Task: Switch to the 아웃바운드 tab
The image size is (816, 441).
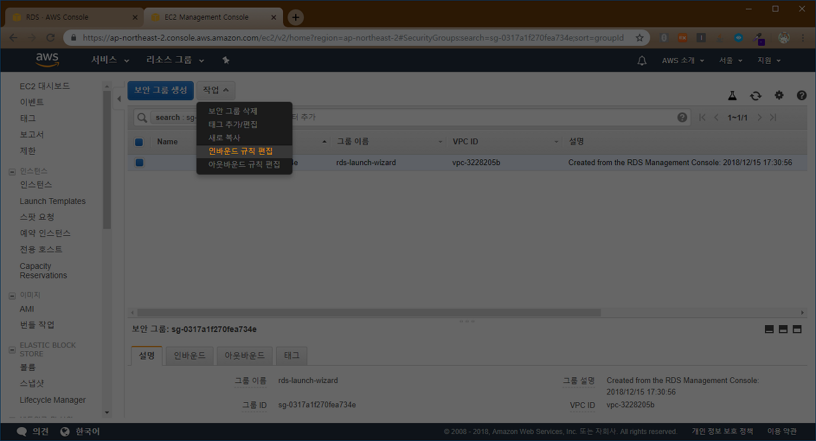Action: 245,356
